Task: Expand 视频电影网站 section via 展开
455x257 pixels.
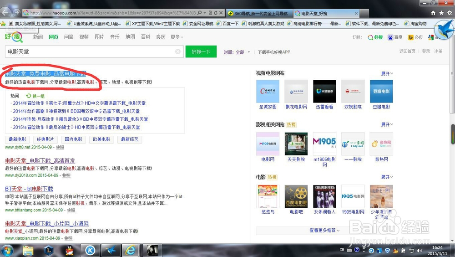Action: (x=387, y=73)
